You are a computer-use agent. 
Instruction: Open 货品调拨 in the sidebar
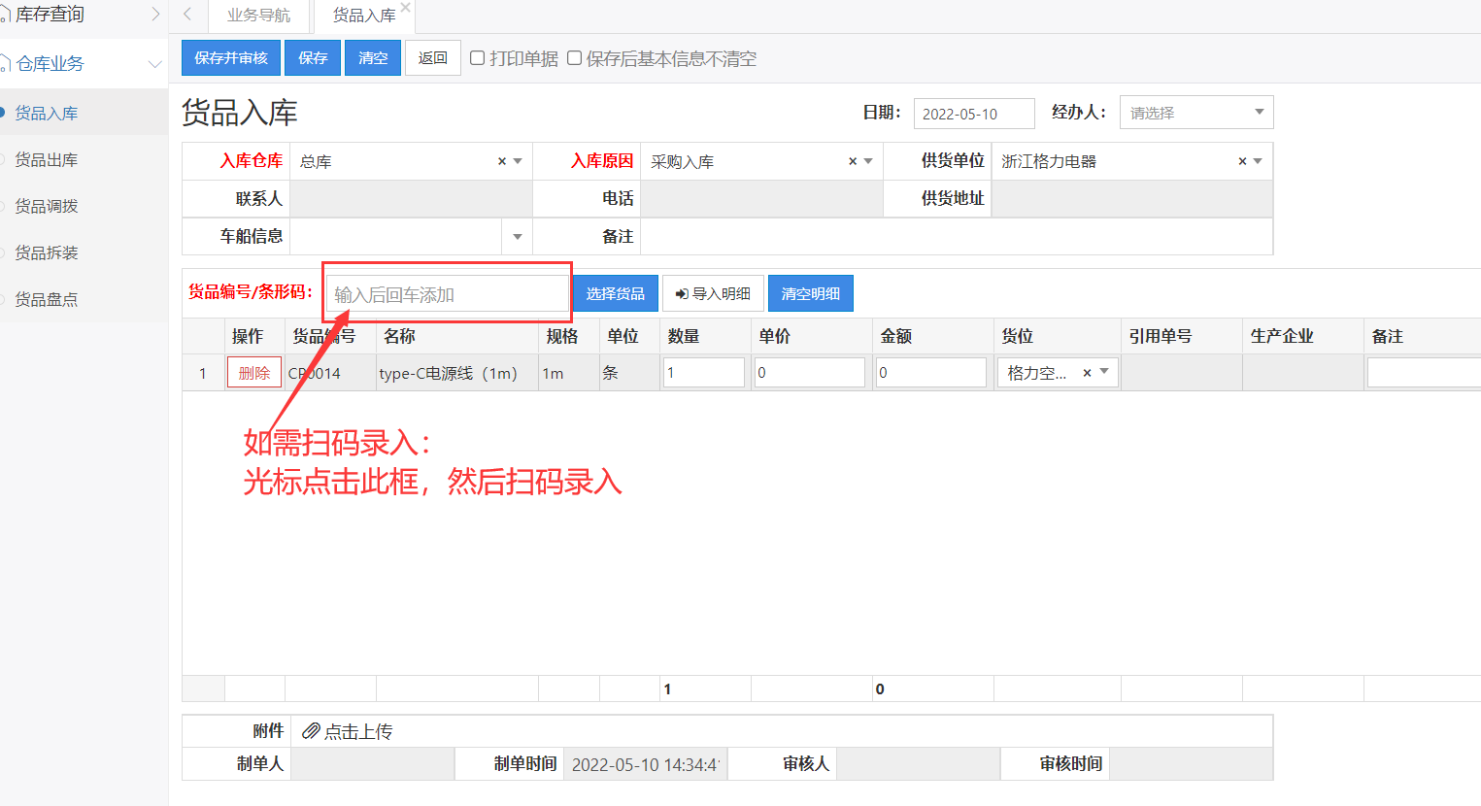click(x=47, y=207)
